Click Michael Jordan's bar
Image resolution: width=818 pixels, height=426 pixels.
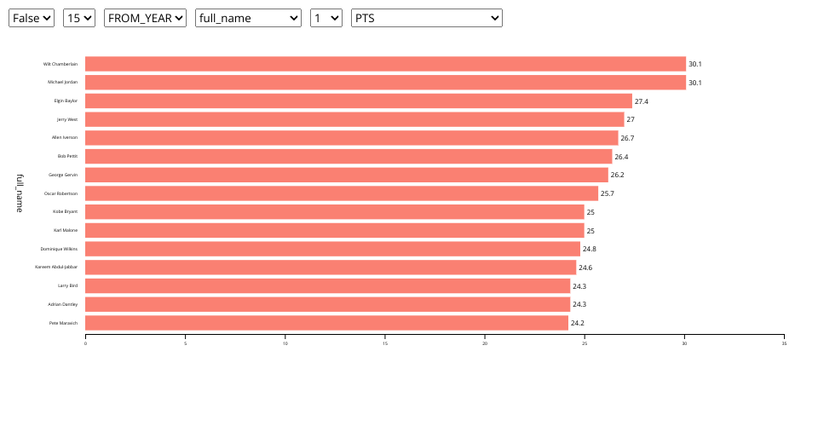tap(385, 83)
